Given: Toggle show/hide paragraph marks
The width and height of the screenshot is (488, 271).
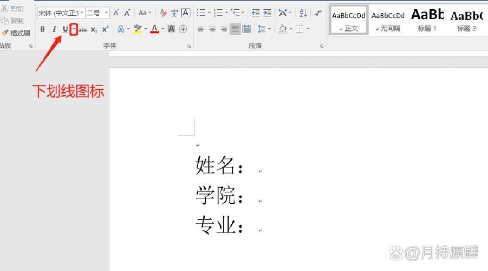Looking at the screenshot, I should [x=318, y=13].
